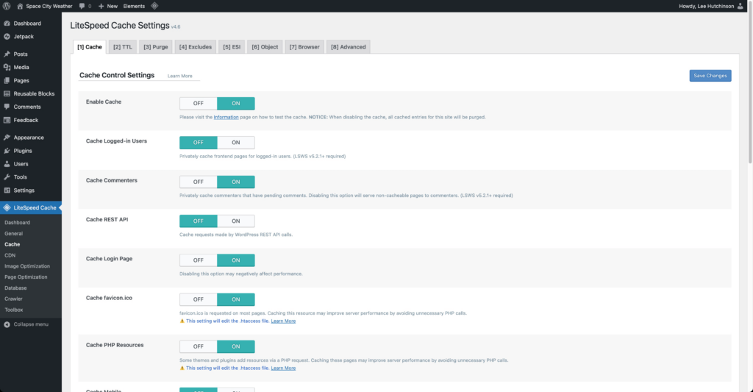Click the LiteSpeed Cache diamond sidebar icon
Image resolution: width=753 pixels, height=392 pixels.
(x=7, y=207)
